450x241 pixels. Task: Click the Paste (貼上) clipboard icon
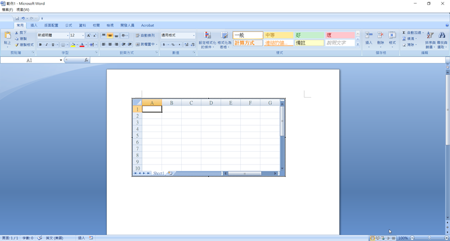click(7, 35)
